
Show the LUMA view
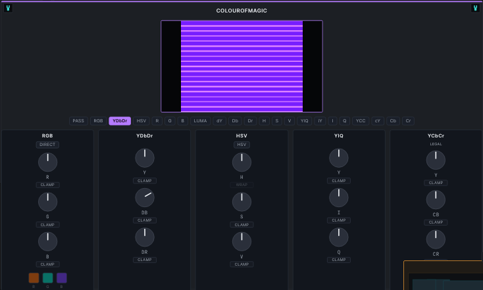tap(200, 121)
